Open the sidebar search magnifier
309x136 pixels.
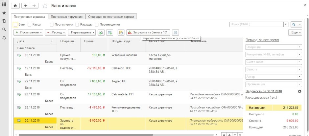(4, 29)
